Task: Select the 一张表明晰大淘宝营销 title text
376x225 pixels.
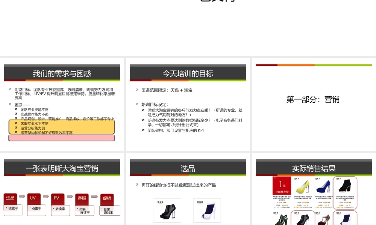Action: [62, 169]
